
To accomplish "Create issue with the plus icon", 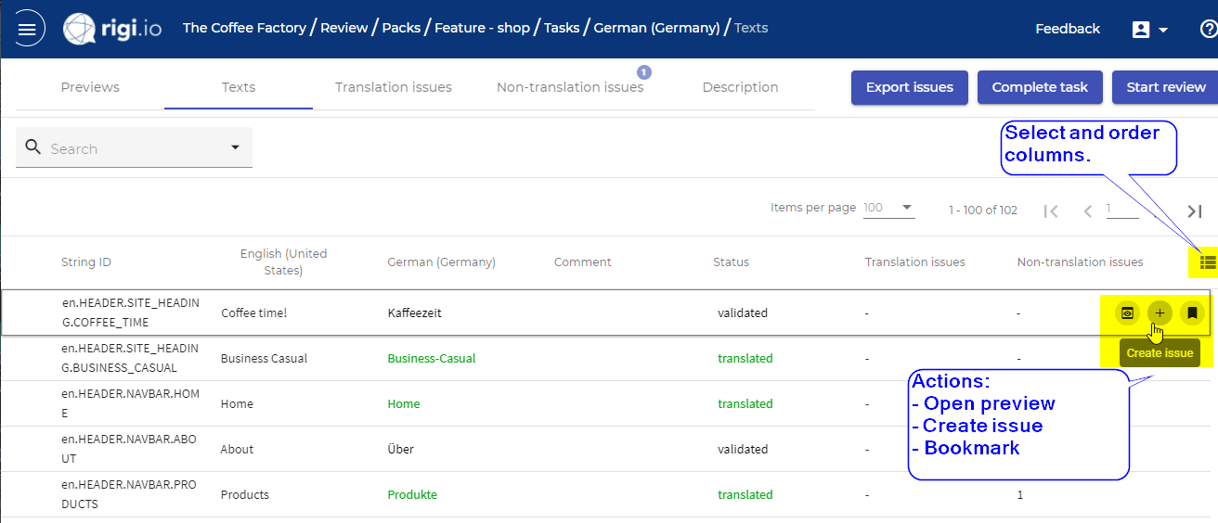I will 1160,313.
